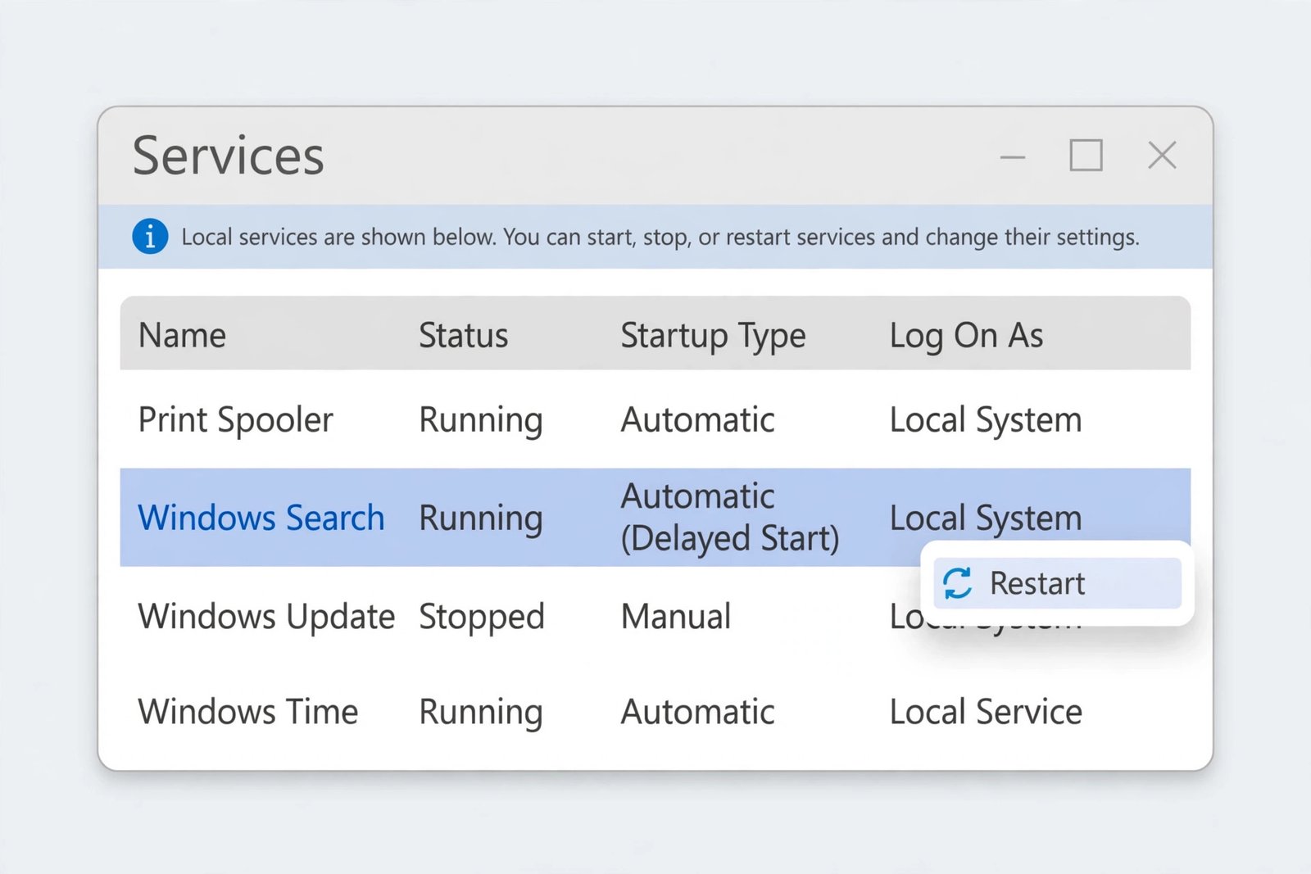Click the Running status of Windows Search

[x=481, y=519]
